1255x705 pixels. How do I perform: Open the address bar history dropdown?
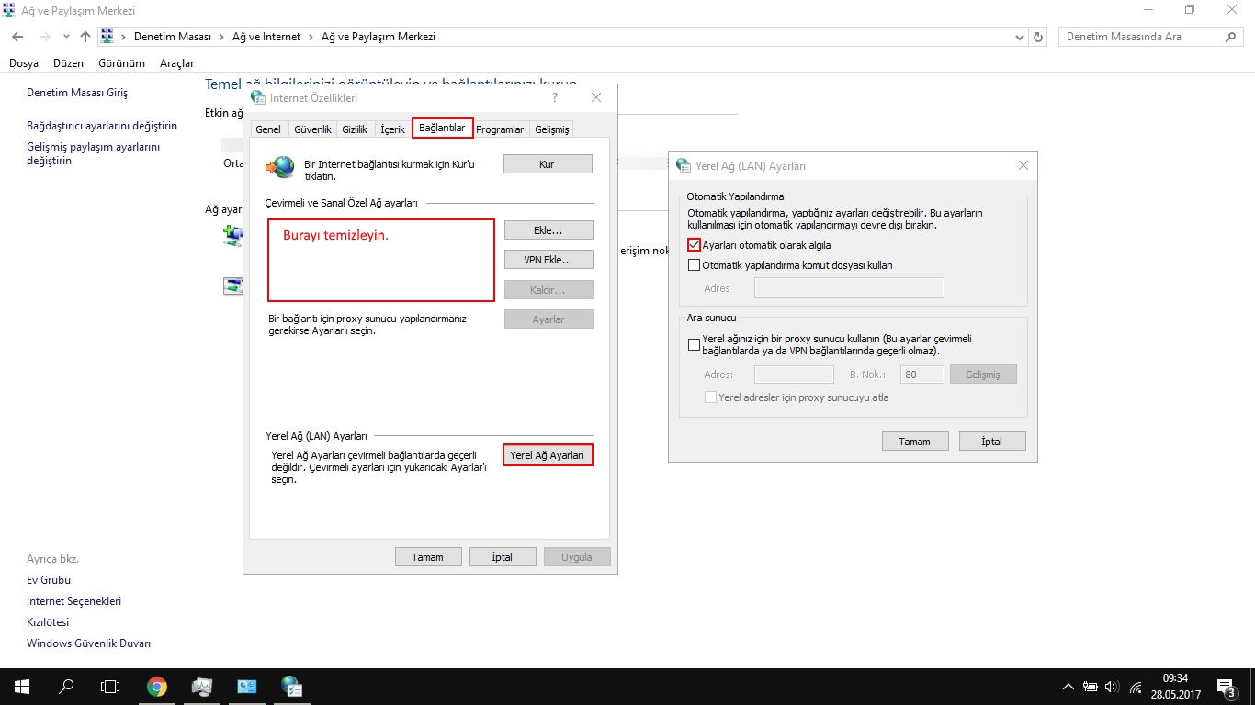click(1020, 37)
